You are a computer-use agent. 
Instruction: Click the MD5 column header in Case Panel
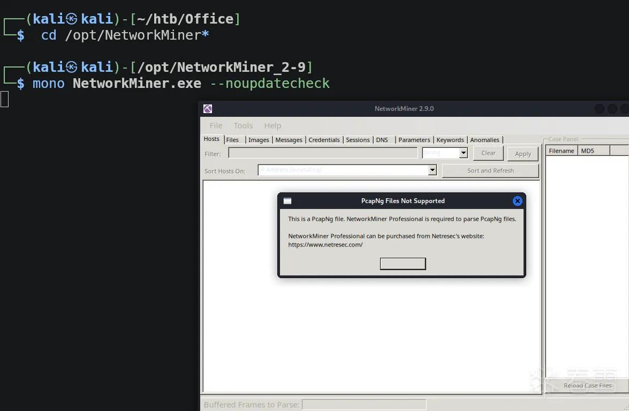[x=594, y=151]
